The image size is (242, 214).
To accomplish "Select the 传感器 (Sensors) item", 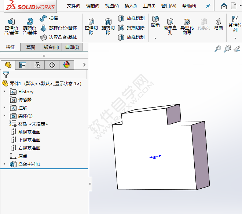I will (21, 100).
